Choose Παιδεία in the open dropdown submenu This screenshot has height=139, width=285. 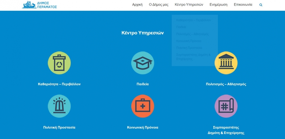tap(181, 27)
